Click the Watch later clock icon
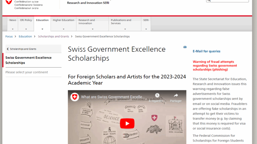 pos(157,95)
